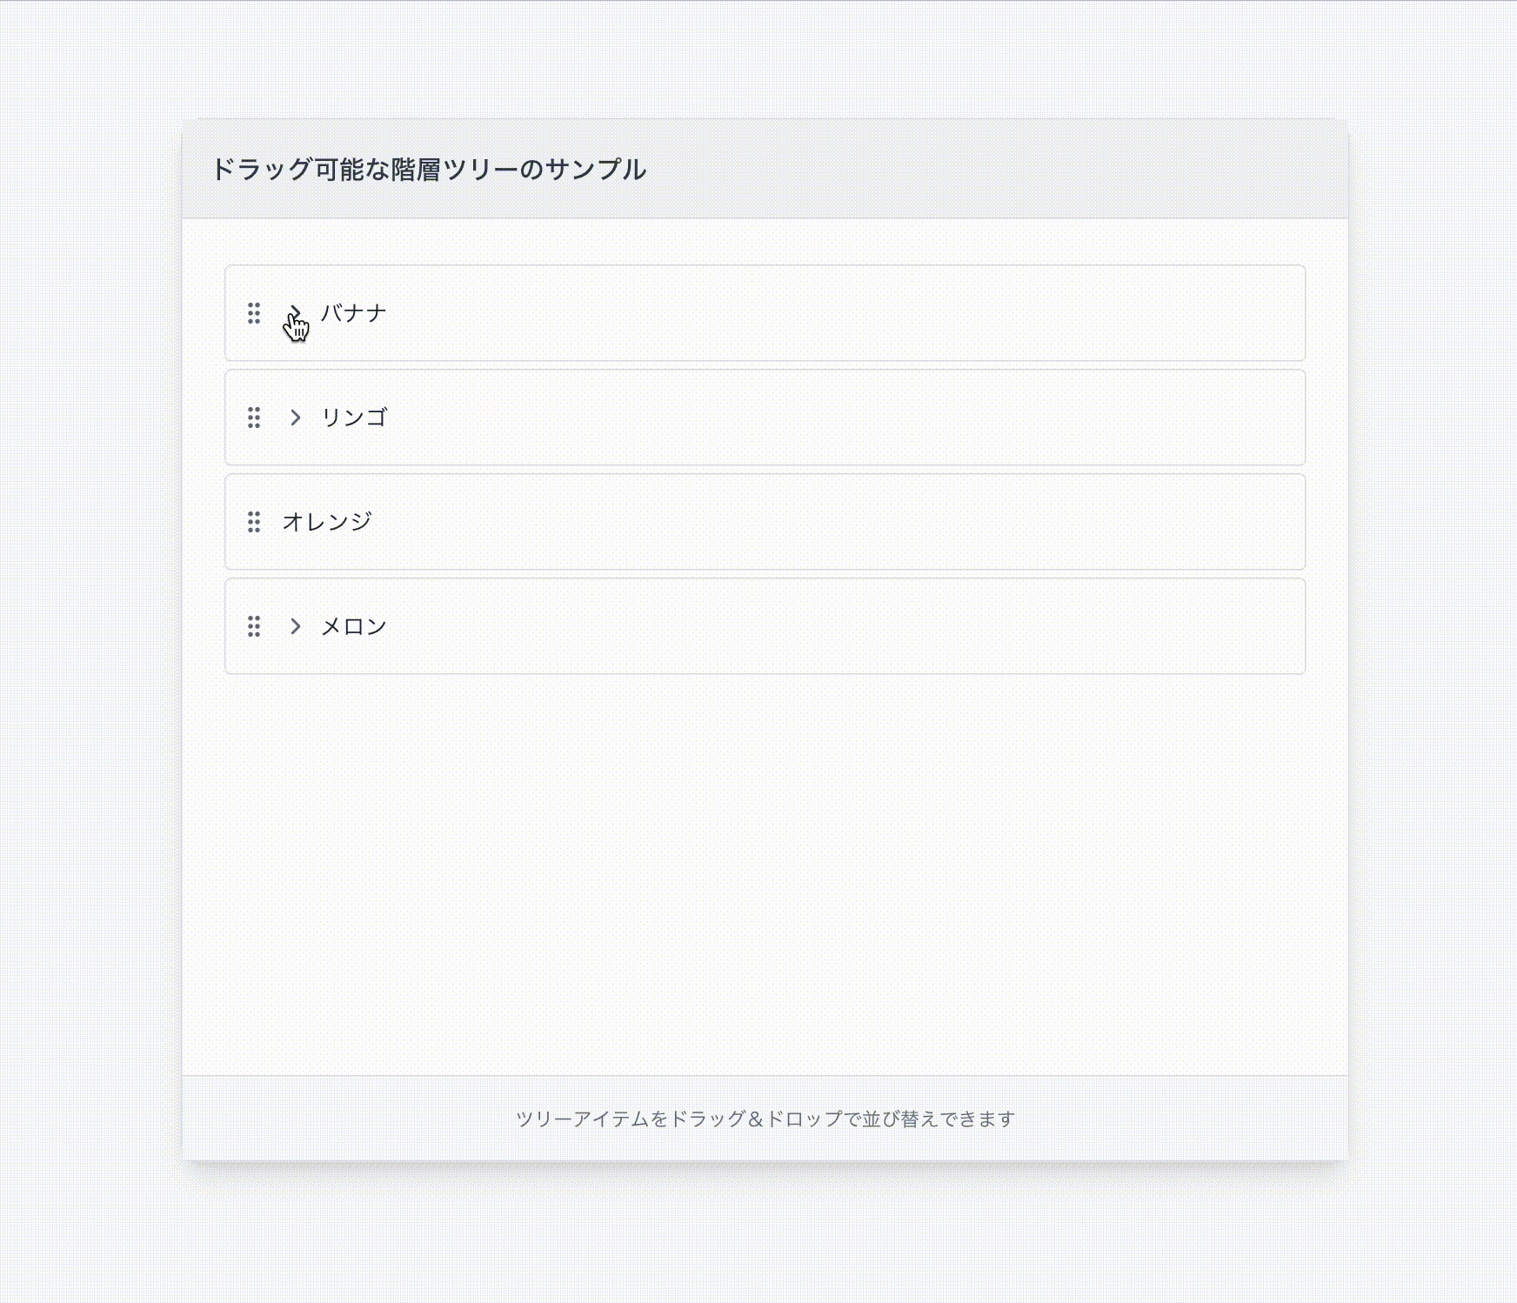This screenshot has width=1517, height=1303.
Task: Click the page background outside the card
Action: [87, 609]
